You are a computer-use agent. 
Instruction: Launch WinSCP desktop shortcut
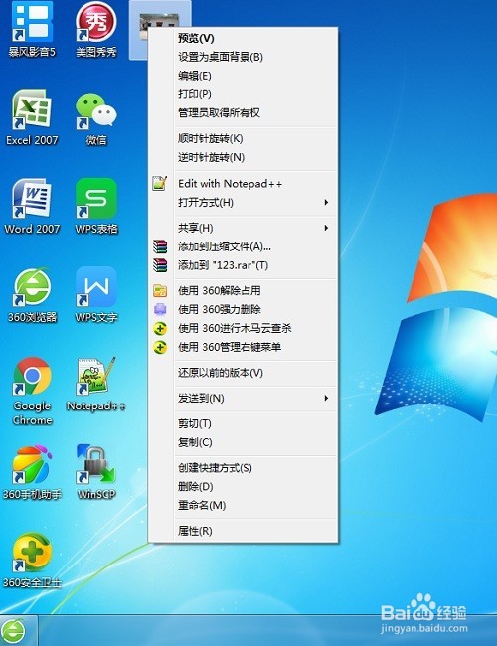[x=96, y=472]
